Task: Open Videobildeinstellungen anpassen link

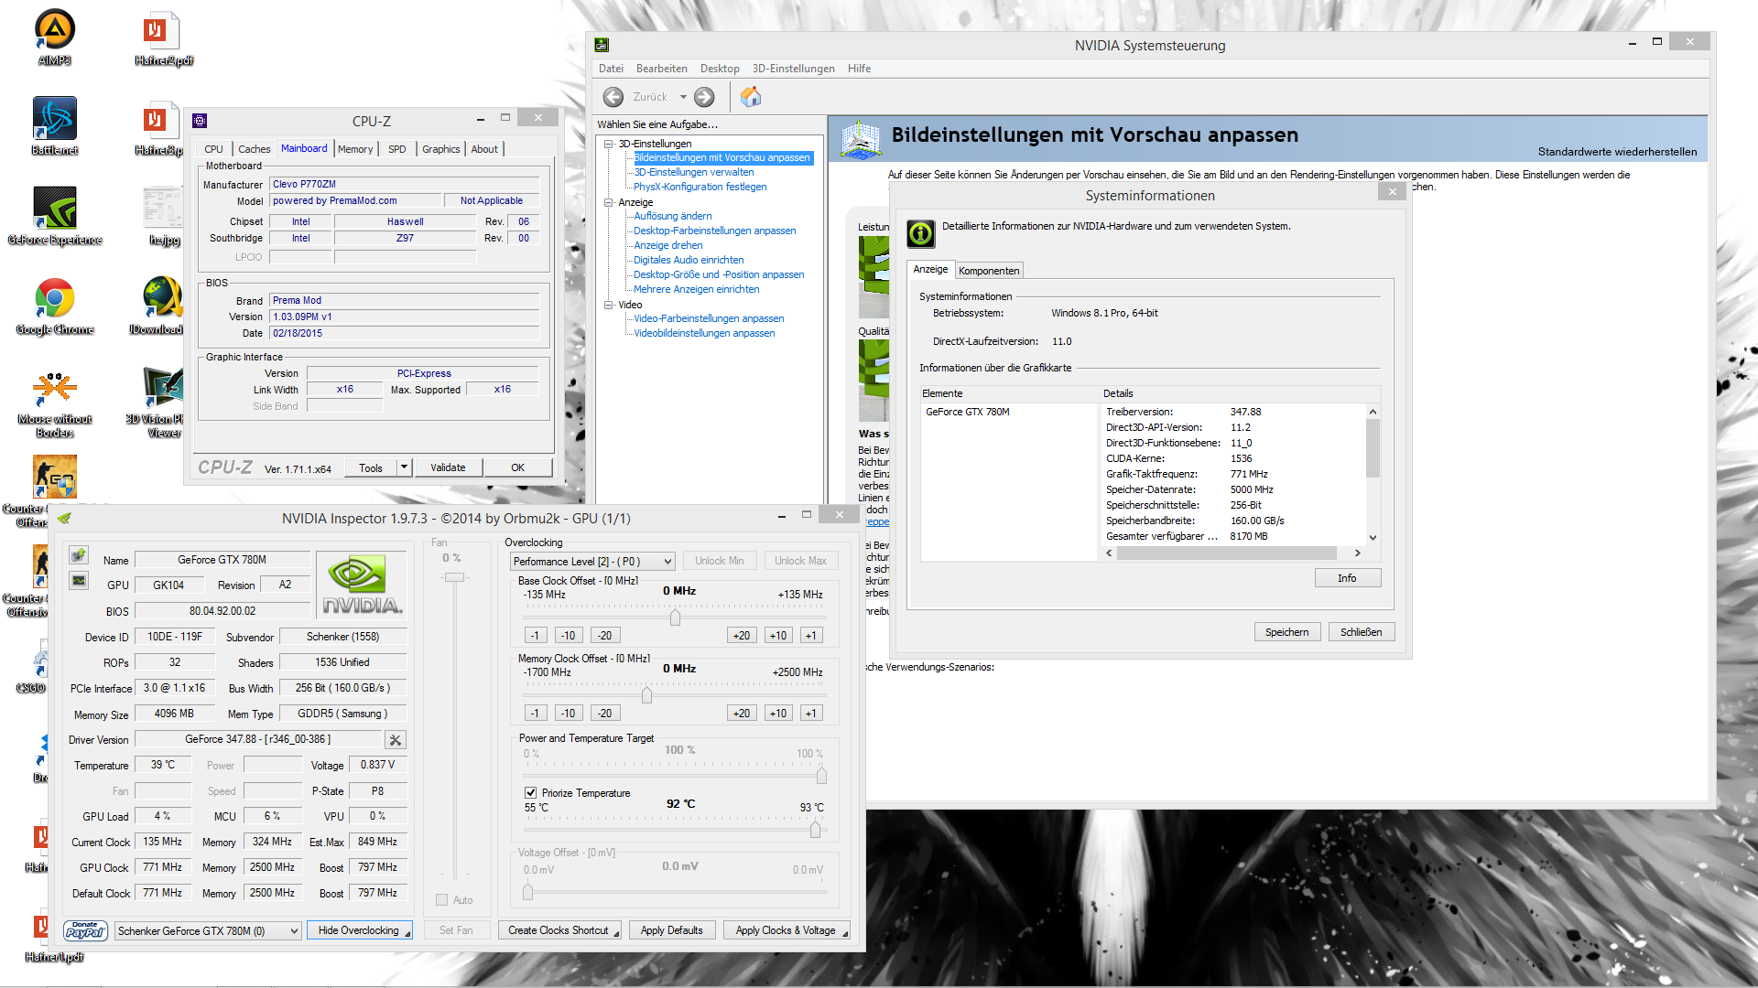Action: (x=704, y=333)
